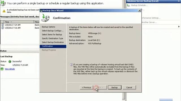Go back using the Previous button

pos(86,88)
